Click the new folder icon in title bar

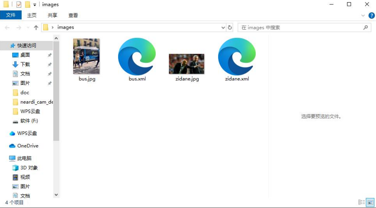(28, 4)
